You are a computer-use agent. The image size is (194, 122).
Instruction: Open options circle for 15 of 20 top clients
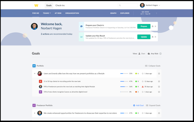159,81
